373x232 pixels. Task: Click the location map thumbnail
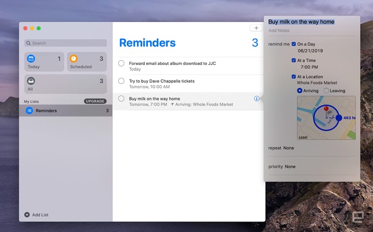coord(326,118)
